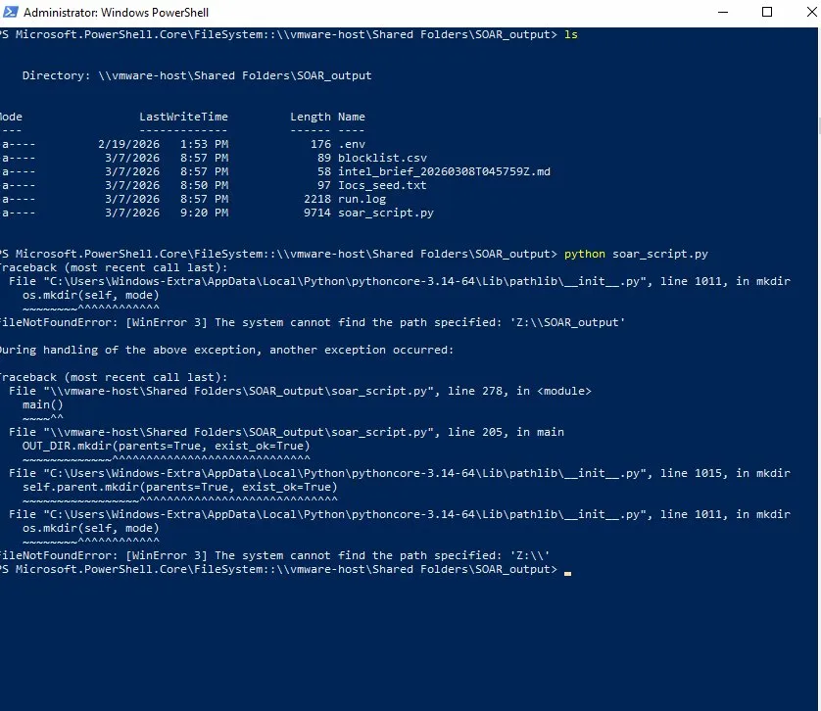This screenshot has height=711, width=821.
Task: Click the 'python' command keyword
Action: pos(584,254)
